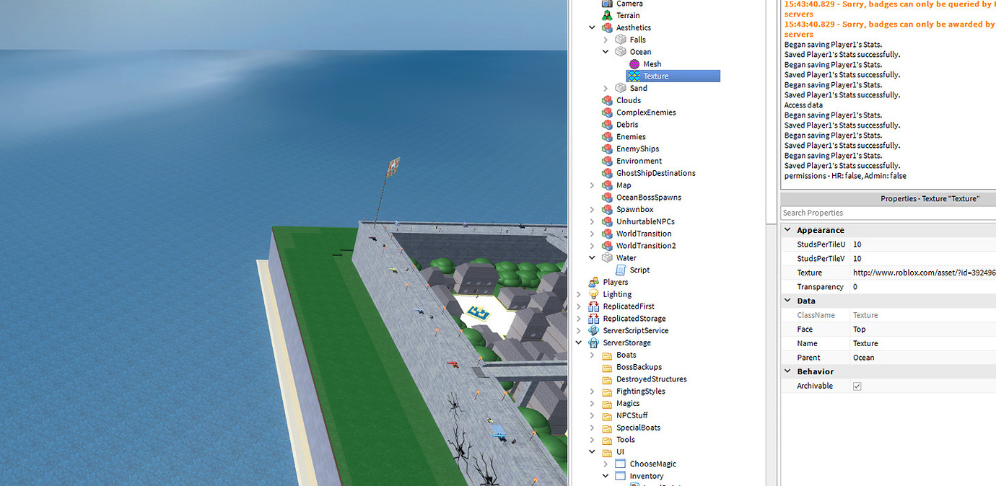Image resolution: width=996 pixels, height=486 pixels.
Task: Click the Transparency value 0
Action: (923, 287)
